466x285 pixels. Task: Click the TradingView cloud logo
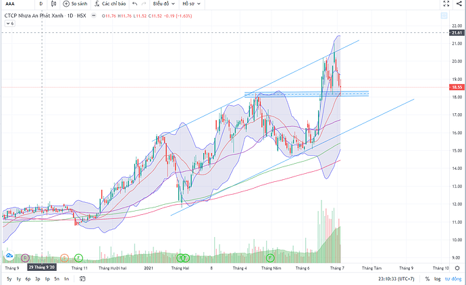point(9,255)
